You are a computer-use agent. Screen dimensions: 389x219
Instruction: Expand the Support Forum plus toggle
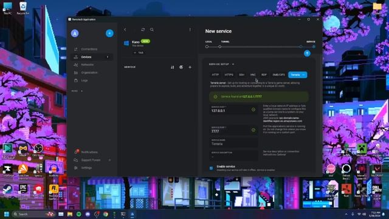(109, 160)
